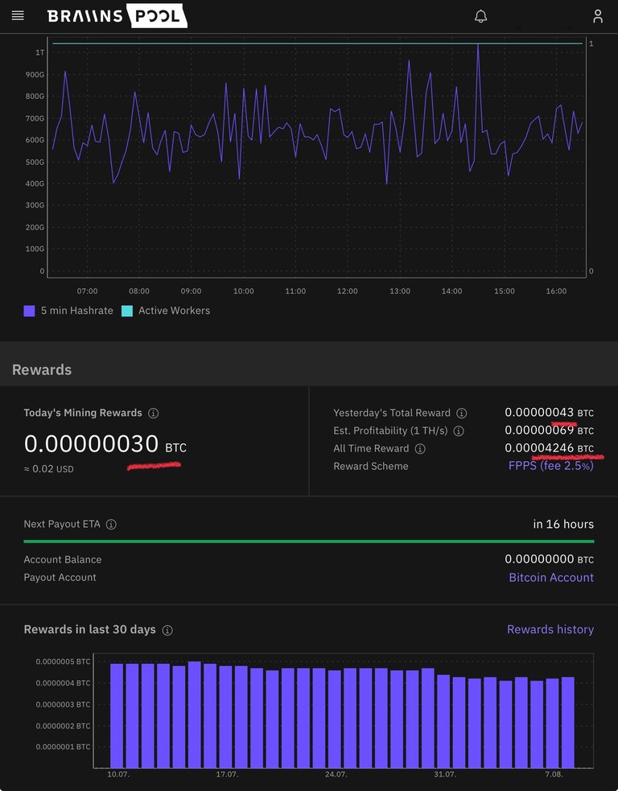
Task: Click the ≈ 0.02 USD value
Action: [48, 468]
